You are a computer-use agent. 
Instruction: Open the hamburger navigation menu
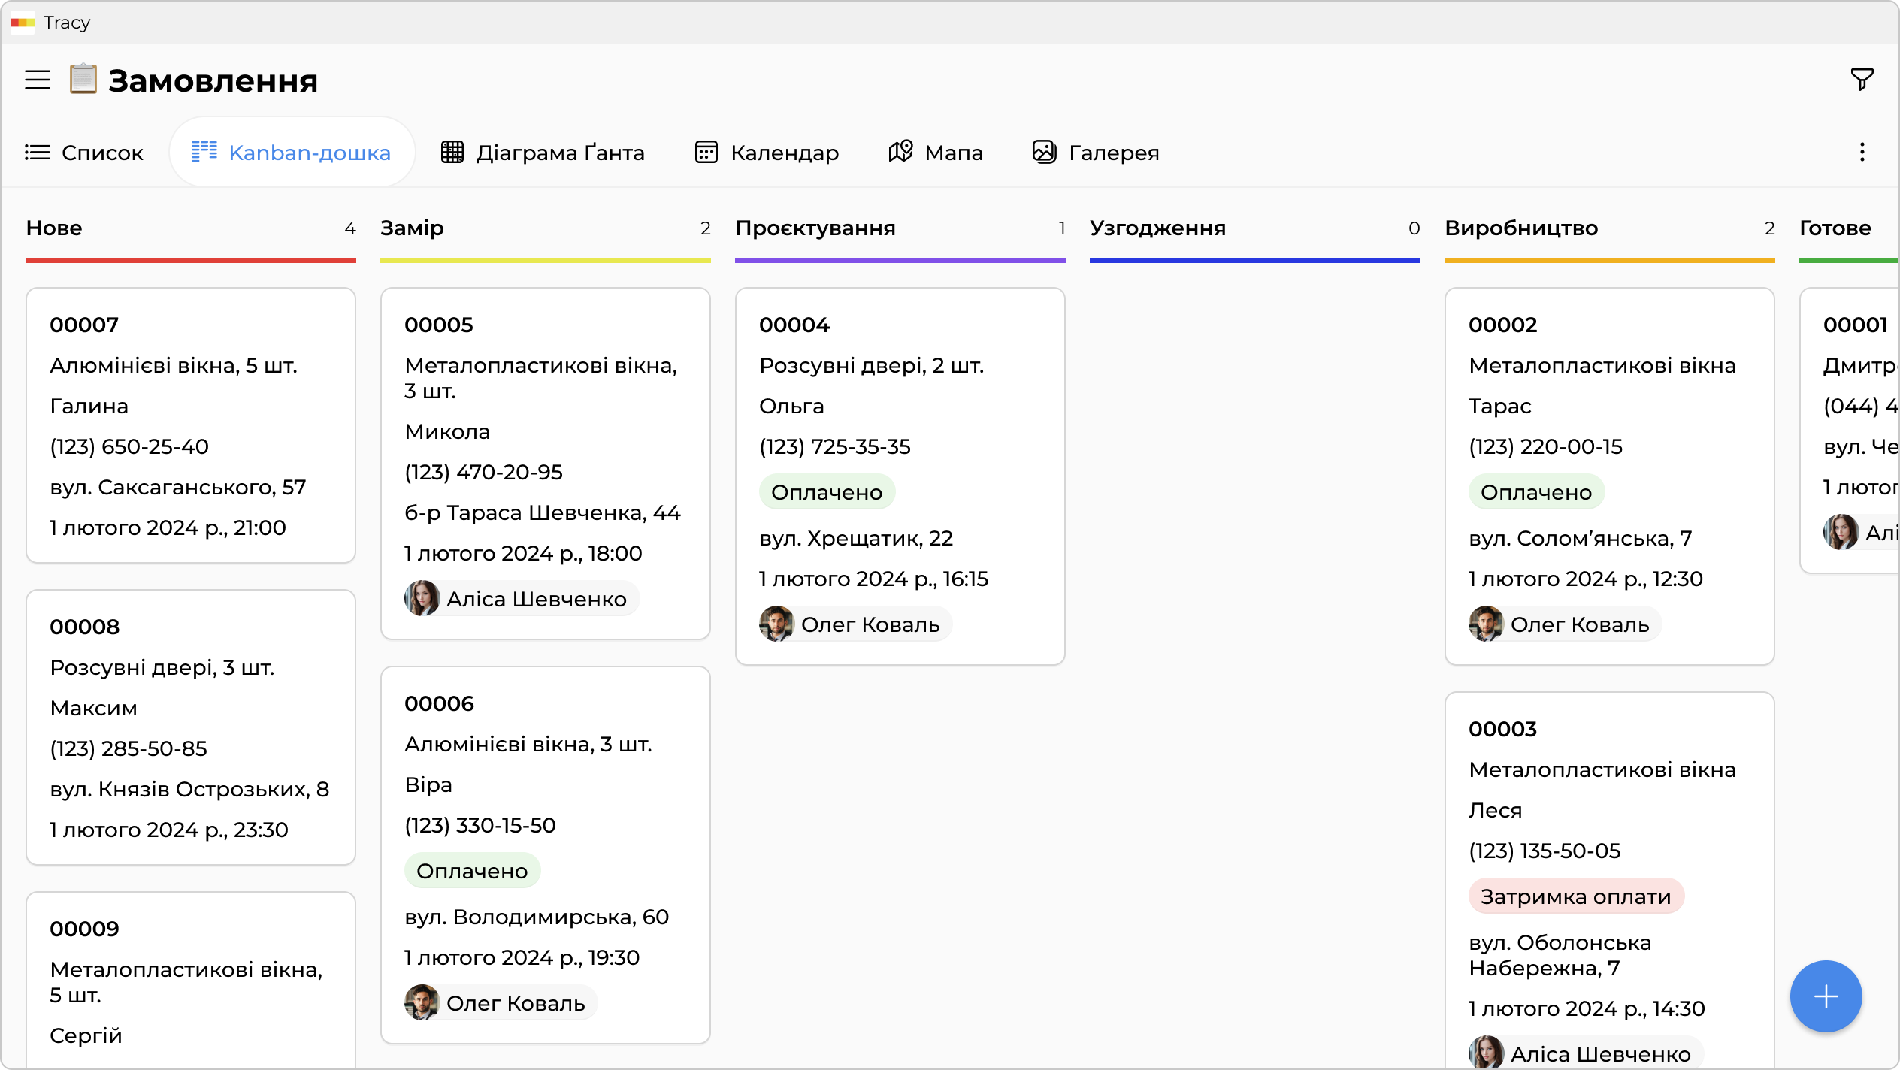coord(38,80)
